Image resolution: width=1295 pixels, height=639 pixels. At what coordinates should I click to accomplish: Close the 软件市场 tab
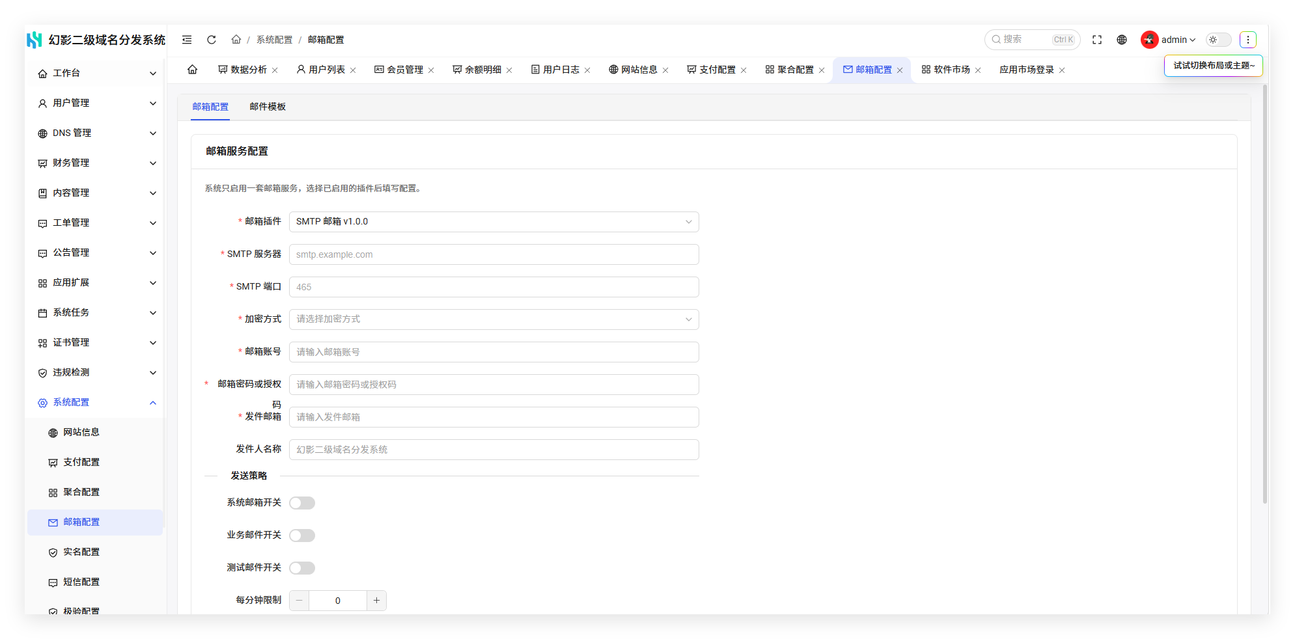click(978, 70)
